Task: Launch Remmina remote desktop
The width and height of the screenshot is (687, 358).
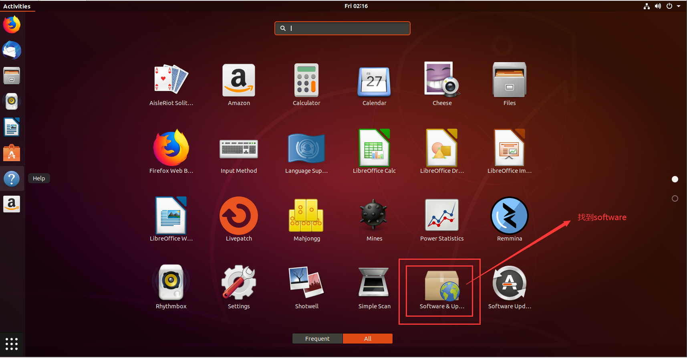Action: tap(510, 220)
